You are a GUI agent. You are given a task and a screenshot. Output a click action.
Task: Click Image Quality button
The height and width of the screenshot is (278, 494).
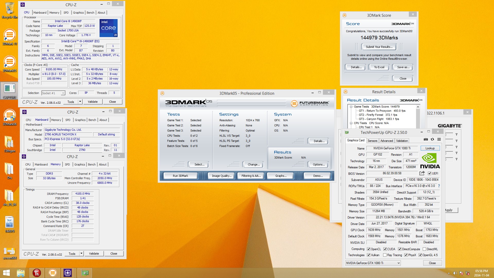pyautogui.click(x=222, y=176)
